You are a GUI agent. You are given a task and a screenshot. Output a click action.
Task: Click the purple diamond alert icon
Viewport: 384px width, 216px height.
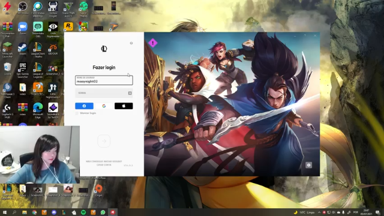(x=153, y=43)
